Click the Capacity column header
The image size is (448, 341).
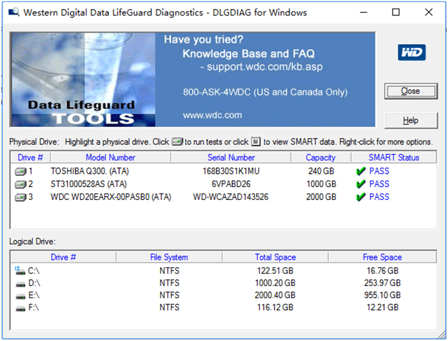pos(321,157)
